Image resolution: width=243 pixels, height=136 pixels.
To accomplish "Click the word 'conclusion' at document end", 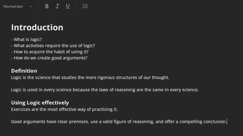I will tap(214, 122).
